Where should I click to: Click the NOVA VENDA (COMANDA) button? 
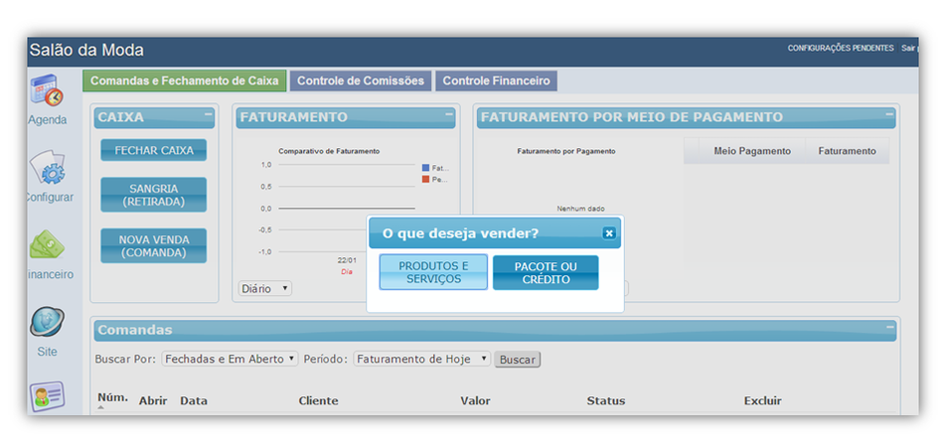click(153, 245)
